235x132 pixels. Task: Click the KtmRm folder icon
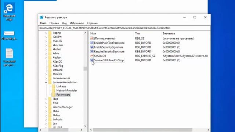coord(50,74)
